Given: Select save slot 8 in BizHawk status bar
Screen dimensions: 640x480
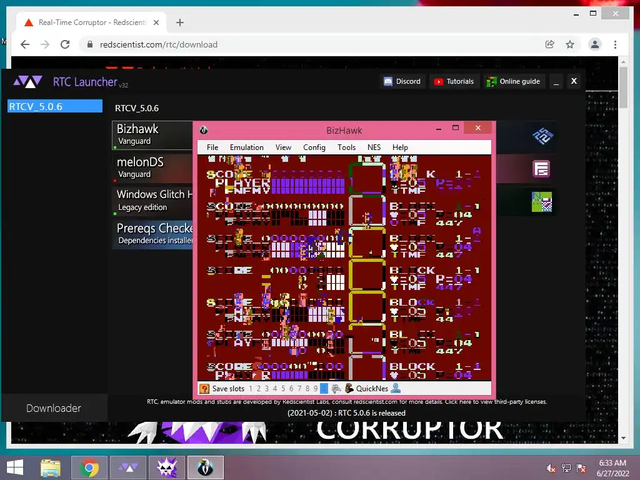Looking at the screenshot, I should coord(307,389).
